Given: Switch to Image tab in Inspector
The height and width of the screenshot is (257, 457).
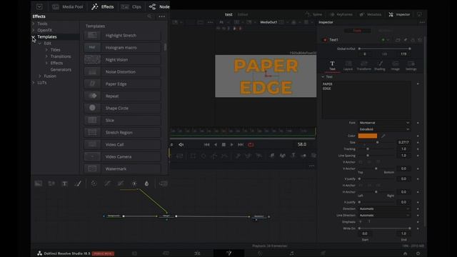Looking at the screenshot, I should point(395,66).
